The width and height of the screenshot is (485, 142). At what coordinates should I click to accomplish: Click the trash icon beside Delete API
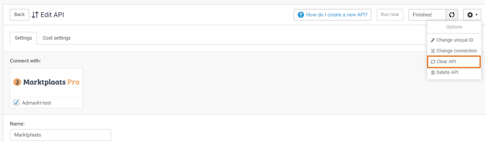[433, 72]
